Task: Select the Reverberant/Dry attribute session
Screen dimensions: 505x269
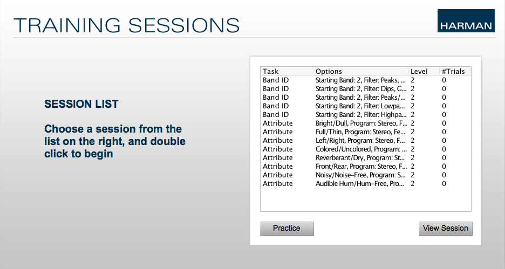Action: (366, 158)
